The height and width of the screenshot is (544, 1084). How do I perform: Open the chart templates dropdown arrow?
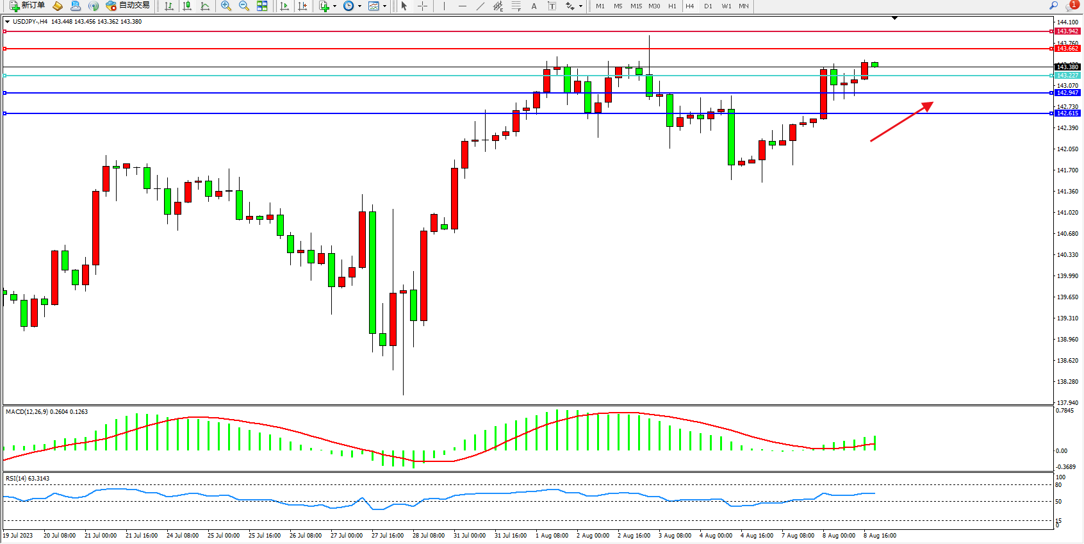coord(384,6)
